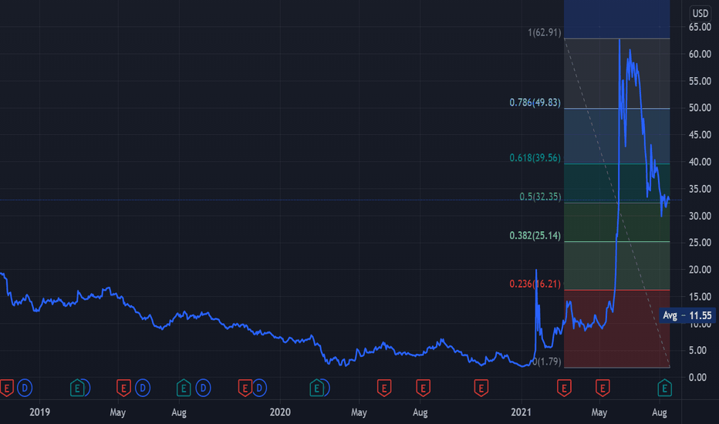Click red earnings marker between Aug 2020 and 2021
This screenshot has height=424, width=719.
click(481, 389)
